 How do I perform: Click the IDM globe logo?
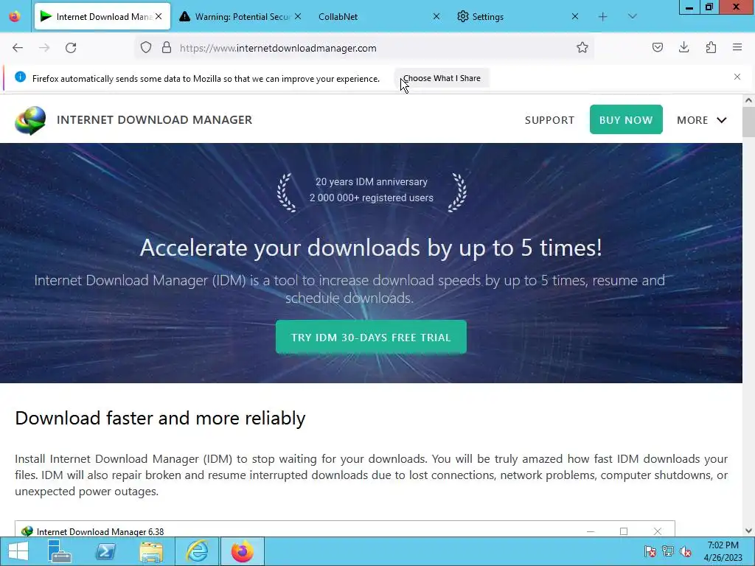[30, 120]
